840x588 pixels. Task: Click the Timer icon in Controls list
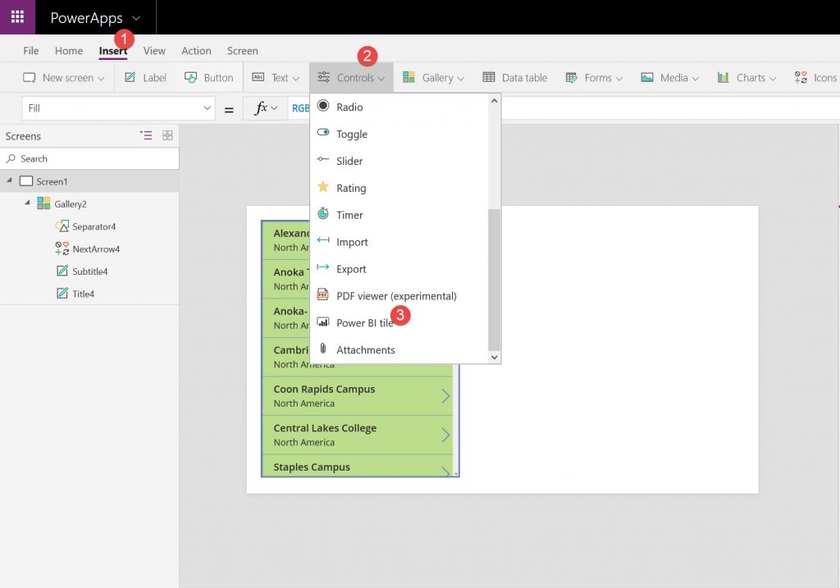[322, 215]
